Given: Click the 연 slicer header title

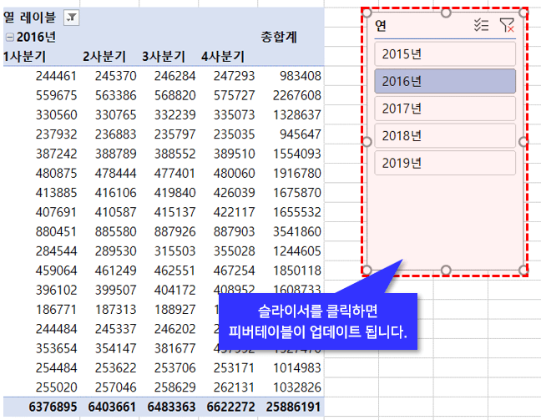Looking at the screenshot, I should (x=381, y=25).
